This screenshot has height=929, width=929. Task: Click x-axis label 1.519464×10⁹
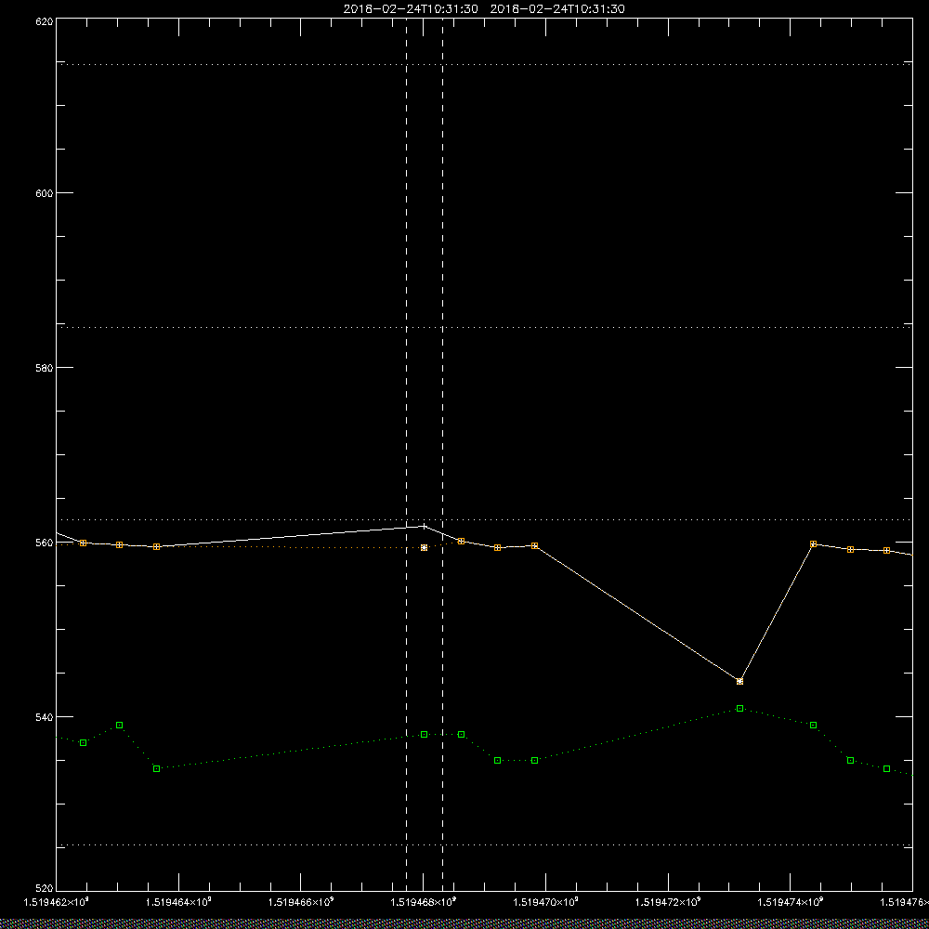pyautogui.click(x=179, y=902)
